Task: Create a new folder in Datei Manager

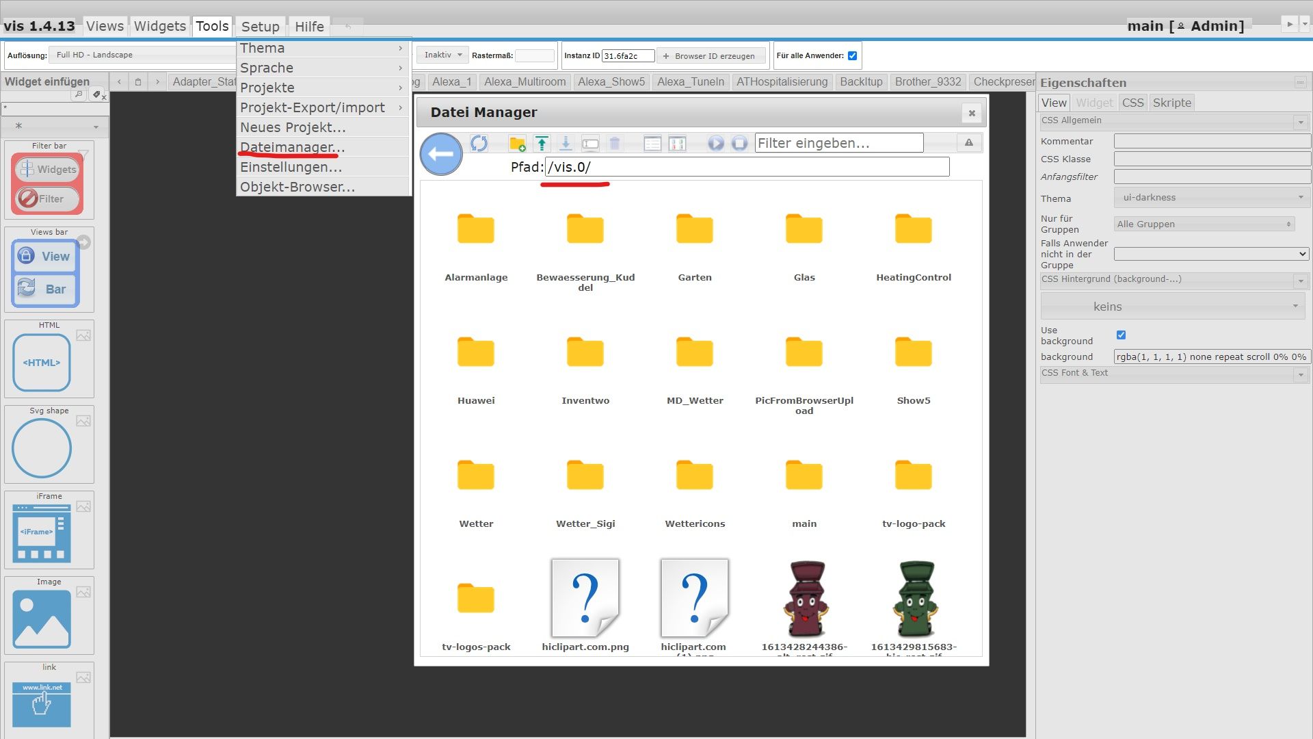Action: coord(518,143)
